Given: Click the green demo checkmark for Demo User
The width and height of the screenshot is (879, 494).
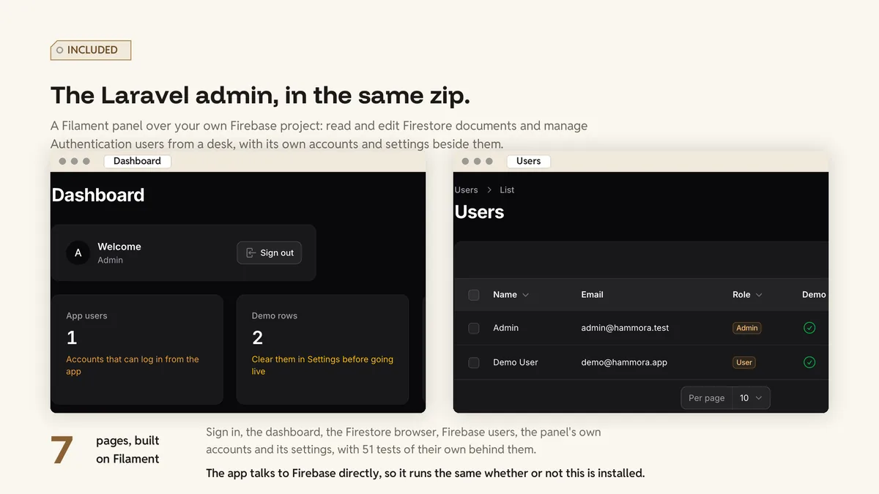Looking at the screenshot, I should (809, 362).
